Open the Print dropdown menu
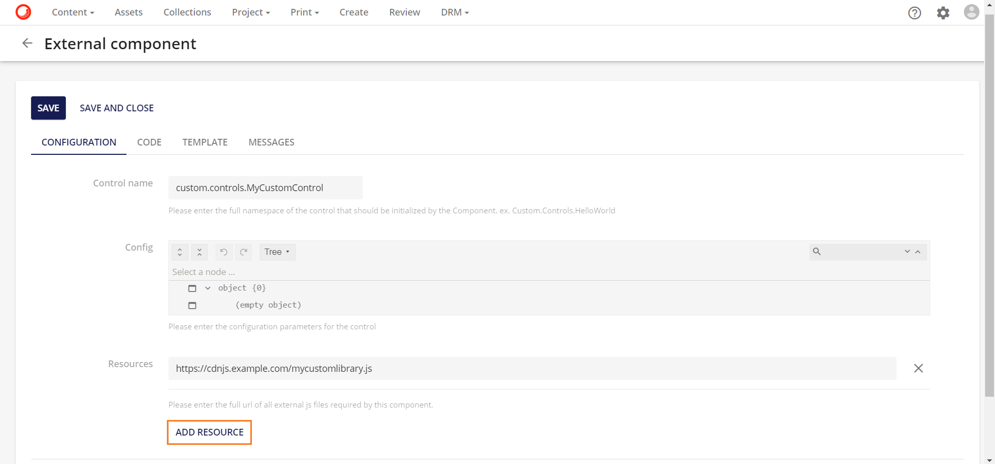The width and height of the screenshot is (995, 464). (x=305, y=12)
